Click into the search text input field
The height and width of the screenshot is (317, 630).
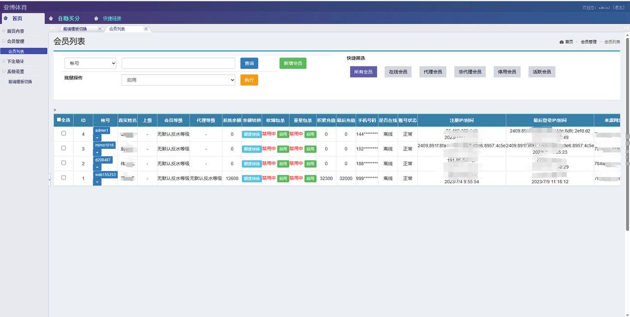[178, 63]
